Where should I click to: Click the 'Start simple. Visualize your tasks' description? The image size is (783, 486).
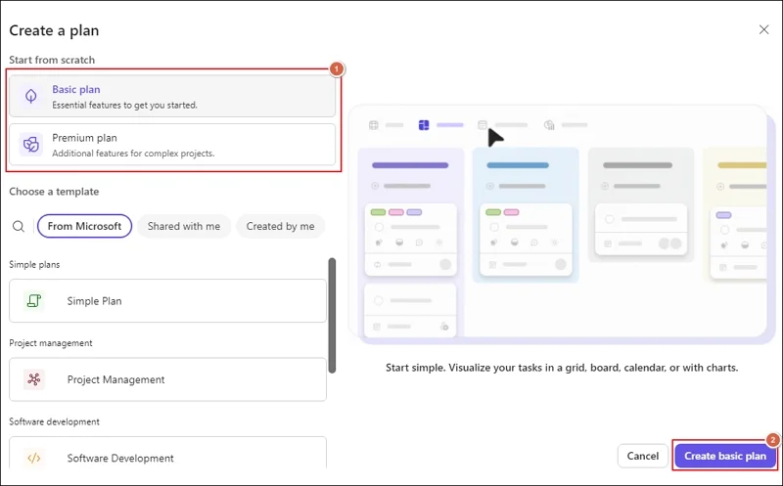point(562,368)
